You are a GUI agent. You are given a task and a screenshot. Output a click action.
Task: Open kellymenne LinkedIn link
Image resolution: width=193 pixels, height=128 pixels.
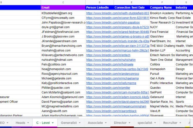coord(111,83)
